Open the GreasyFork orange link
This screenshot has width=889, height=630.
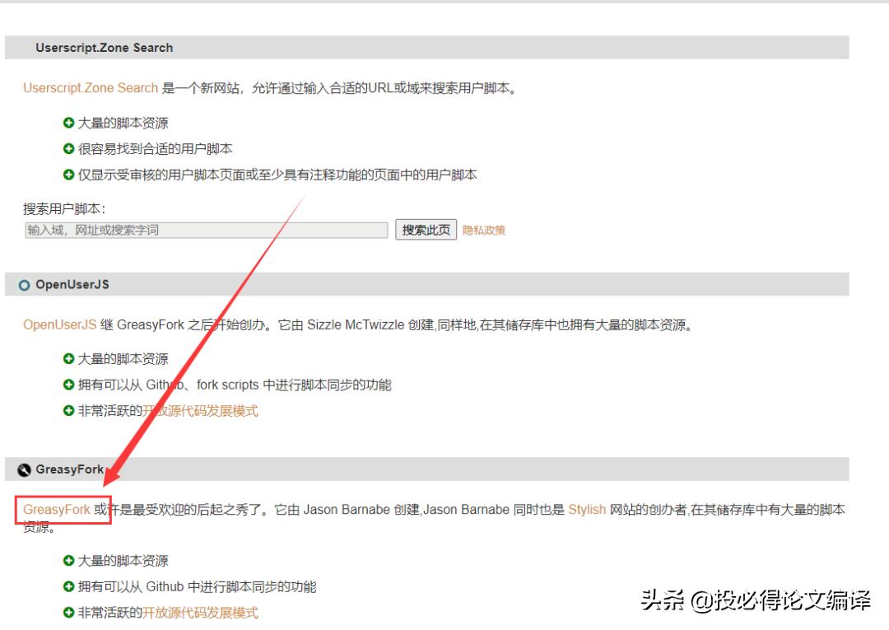(57, 509)
